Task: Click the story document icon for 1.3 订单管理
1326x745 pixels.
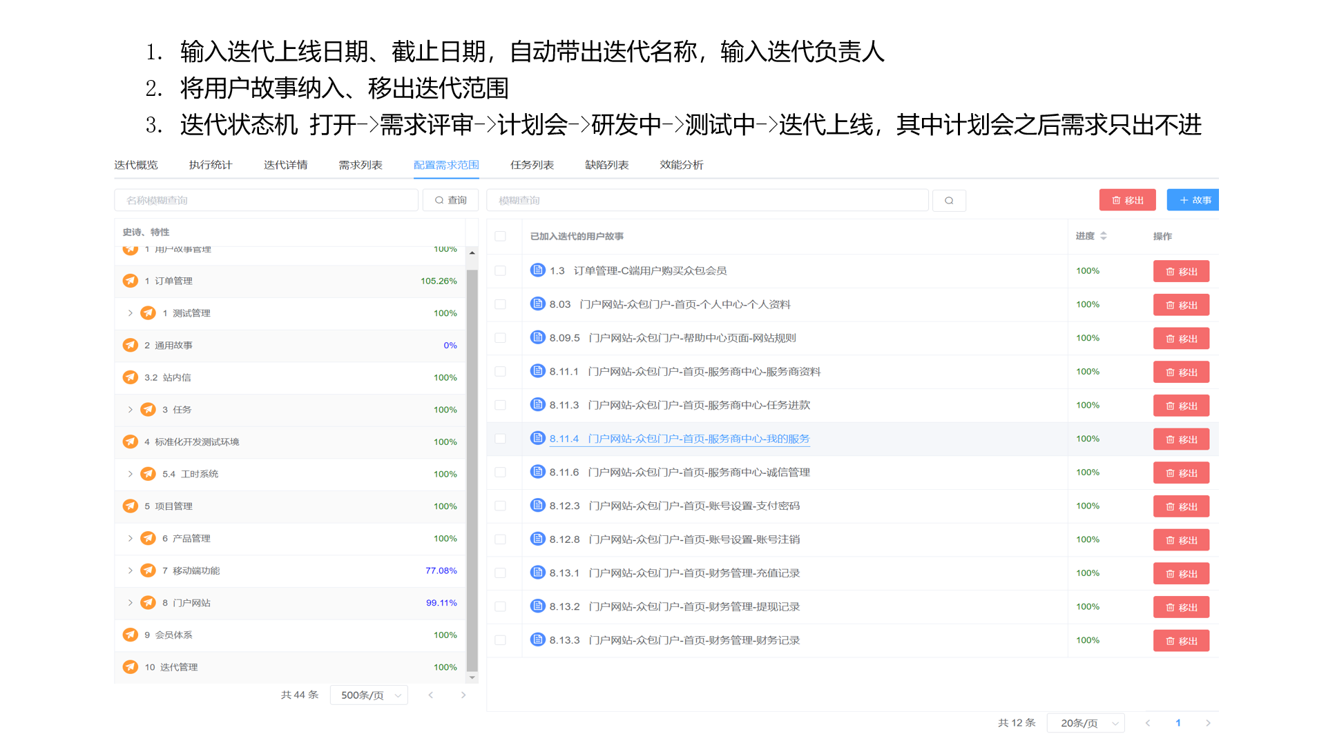Action: [x=538, y=270]
